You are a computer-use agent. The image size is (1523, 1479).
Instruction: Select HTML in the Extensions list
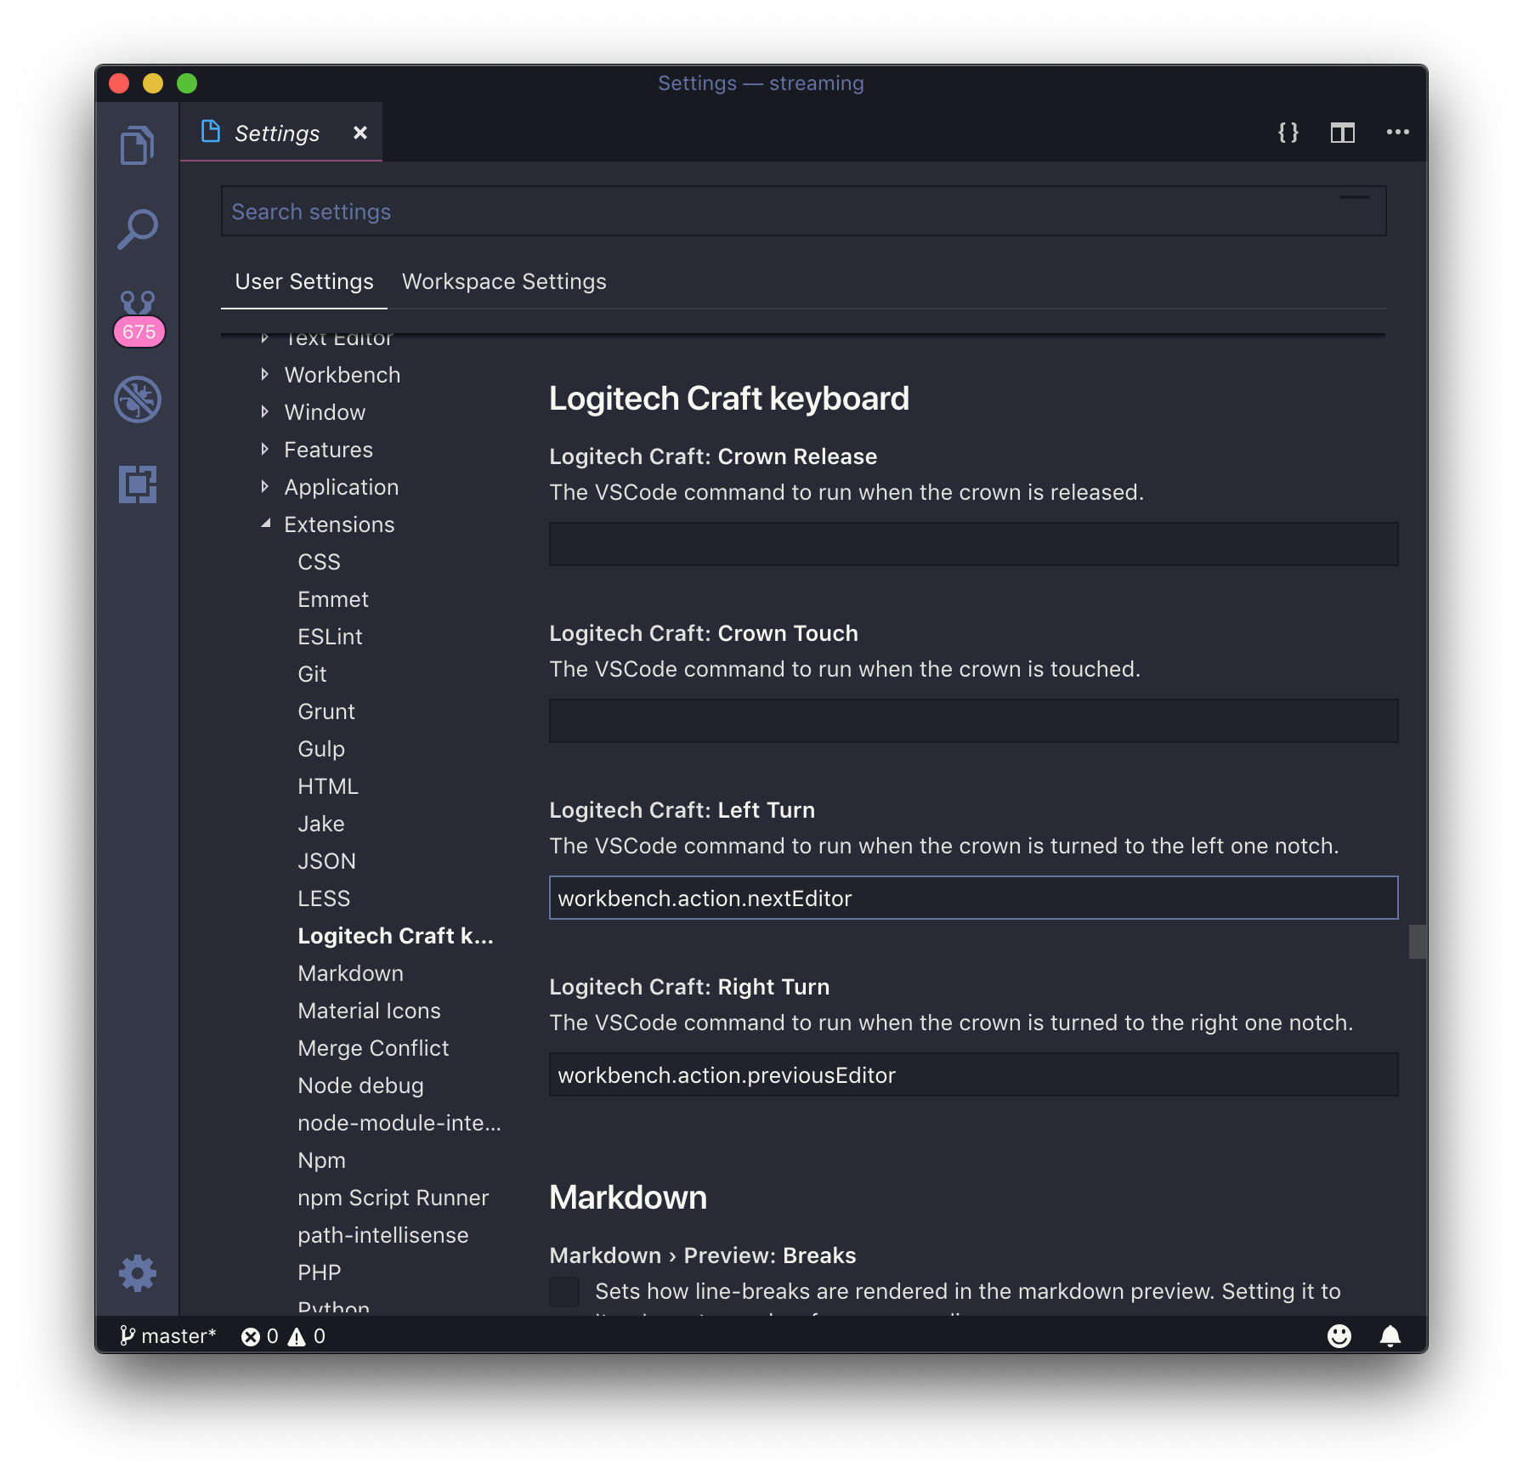click(x=328, y=786)
